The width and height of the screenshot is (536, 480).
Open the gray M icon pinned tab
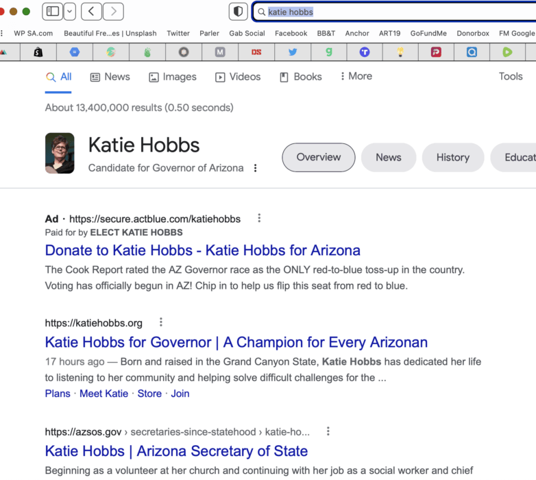[x=220, y=52]
